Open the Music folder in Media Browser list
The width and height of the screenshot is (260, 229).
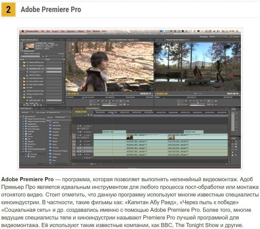[53, 145]
